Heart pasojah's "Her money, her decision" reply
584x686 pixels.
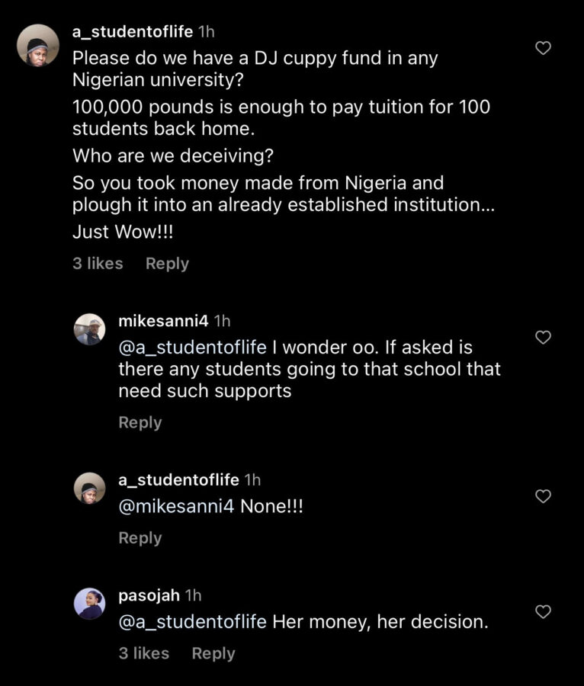(x=543, y=611)
